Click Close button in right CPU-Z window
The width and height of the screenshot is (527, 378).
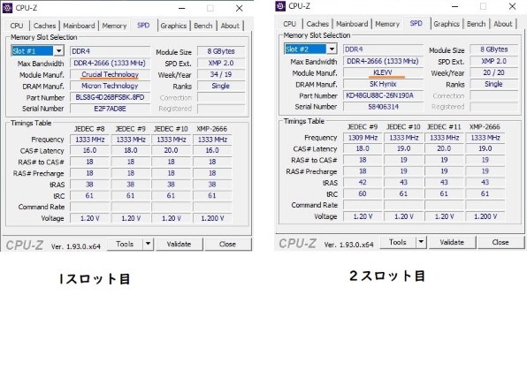click(500, 242)
